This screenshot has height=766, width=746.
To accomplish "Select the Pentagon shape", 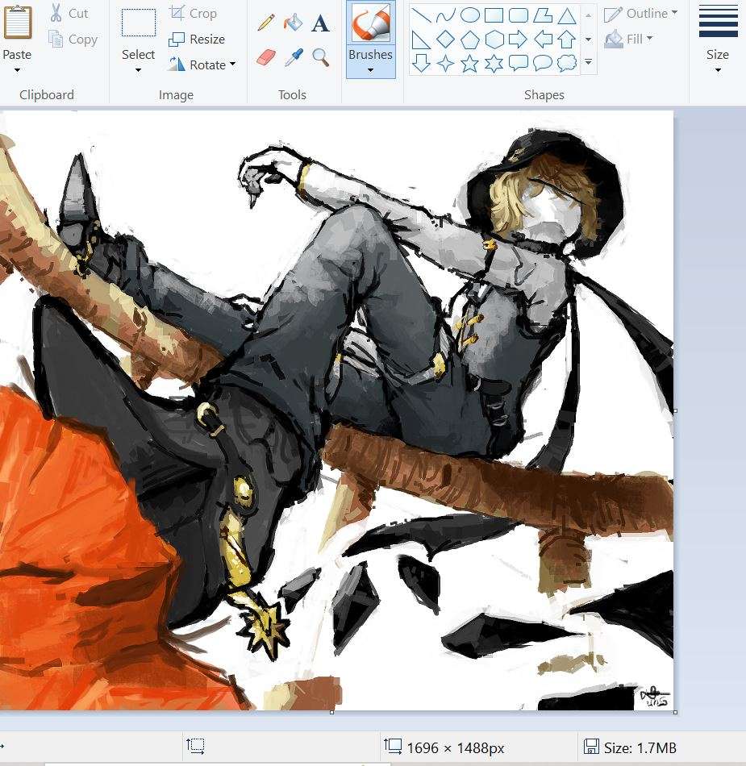I will tap(469, 40).
